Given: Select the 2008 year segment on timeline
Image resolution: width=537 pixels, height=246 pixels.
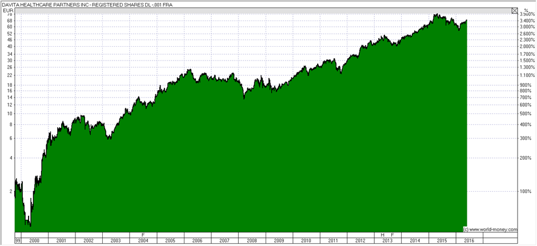Looking at the screenshot, I should (x=252, y=241).
